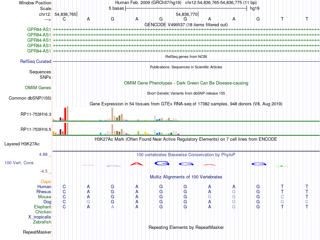Click the GENCODE V49lift37 track title
The height and width of the screenshot is (240, 320).
[x=186, y=25]
